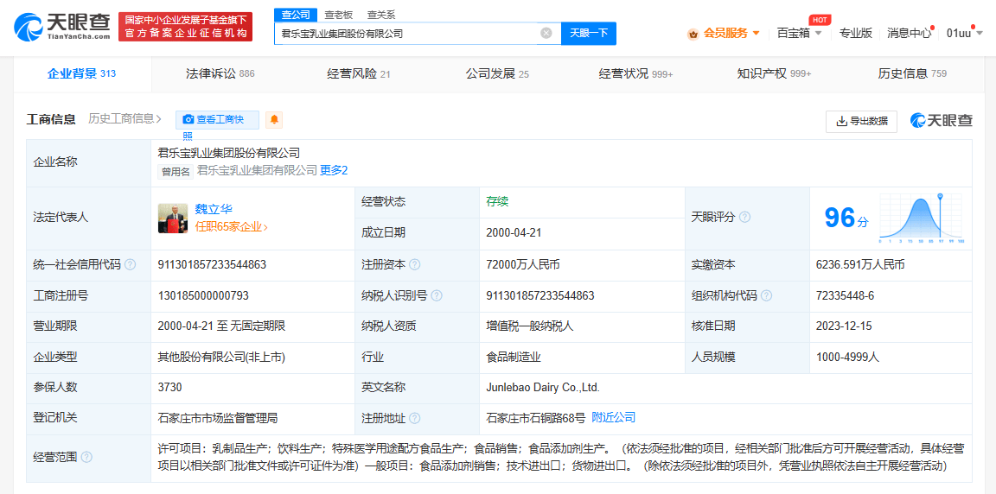Click help icon next to 天眼评分
Screen dimensions: 996x494
coord(744,218)
